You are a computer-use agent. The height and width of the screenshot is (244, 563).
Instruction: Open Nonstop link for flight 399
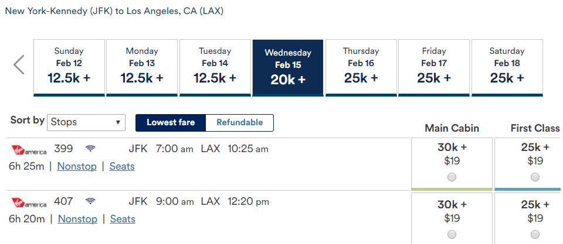tap(77, 167)
